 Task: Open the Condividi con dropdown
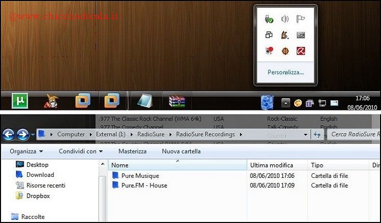(80, 151)
